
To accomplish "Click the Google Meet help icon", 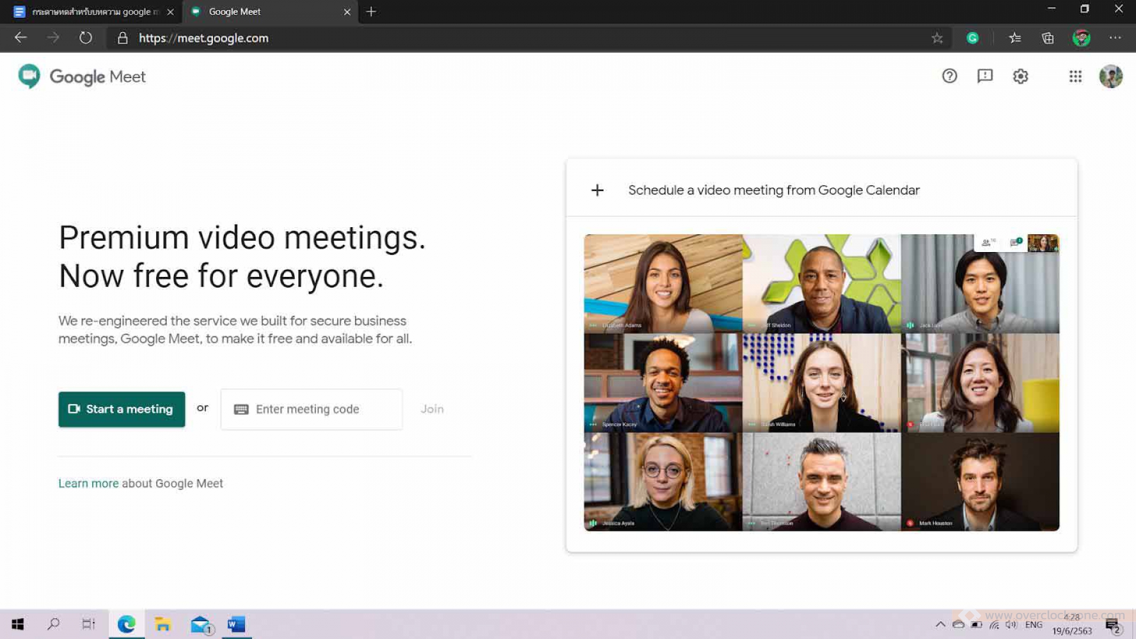I will pos(949,76).
